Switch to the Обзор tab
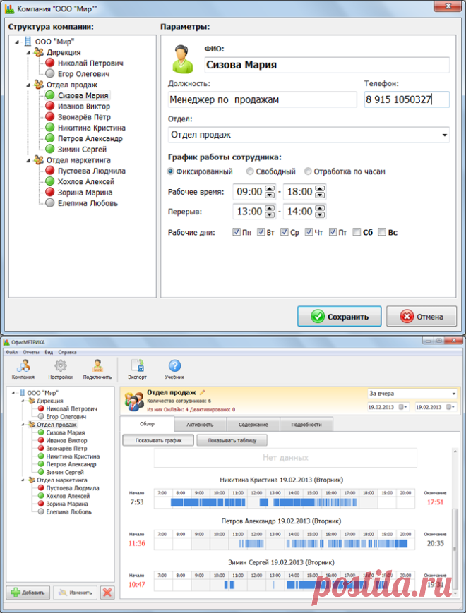This screenshot has width=466, height=613. [147, 424]
